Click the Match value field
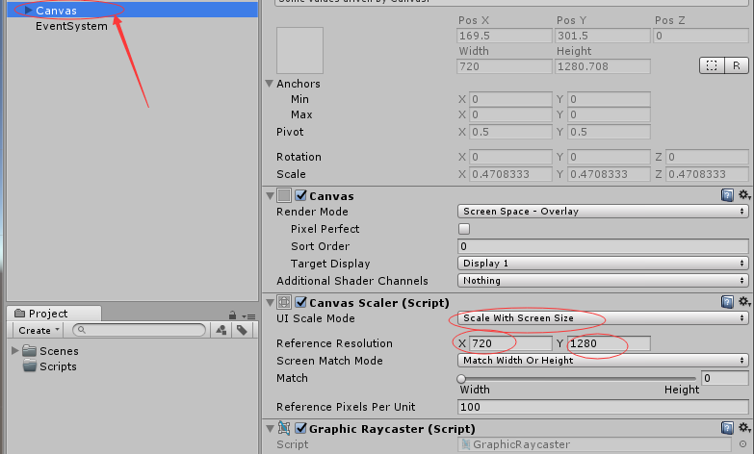Image resolution: width=754 pixels, height=454 pixels. click(725, 378)
